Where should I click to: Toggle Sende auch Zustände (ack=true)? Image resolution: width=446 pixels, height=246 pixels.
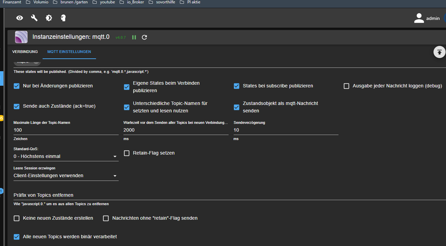pyautogui.click(x=17, y=106)
